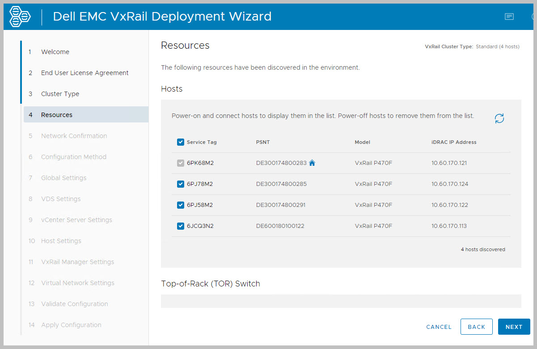Deselect host 6JCQ3N2 checkbox

coord(181,226)
